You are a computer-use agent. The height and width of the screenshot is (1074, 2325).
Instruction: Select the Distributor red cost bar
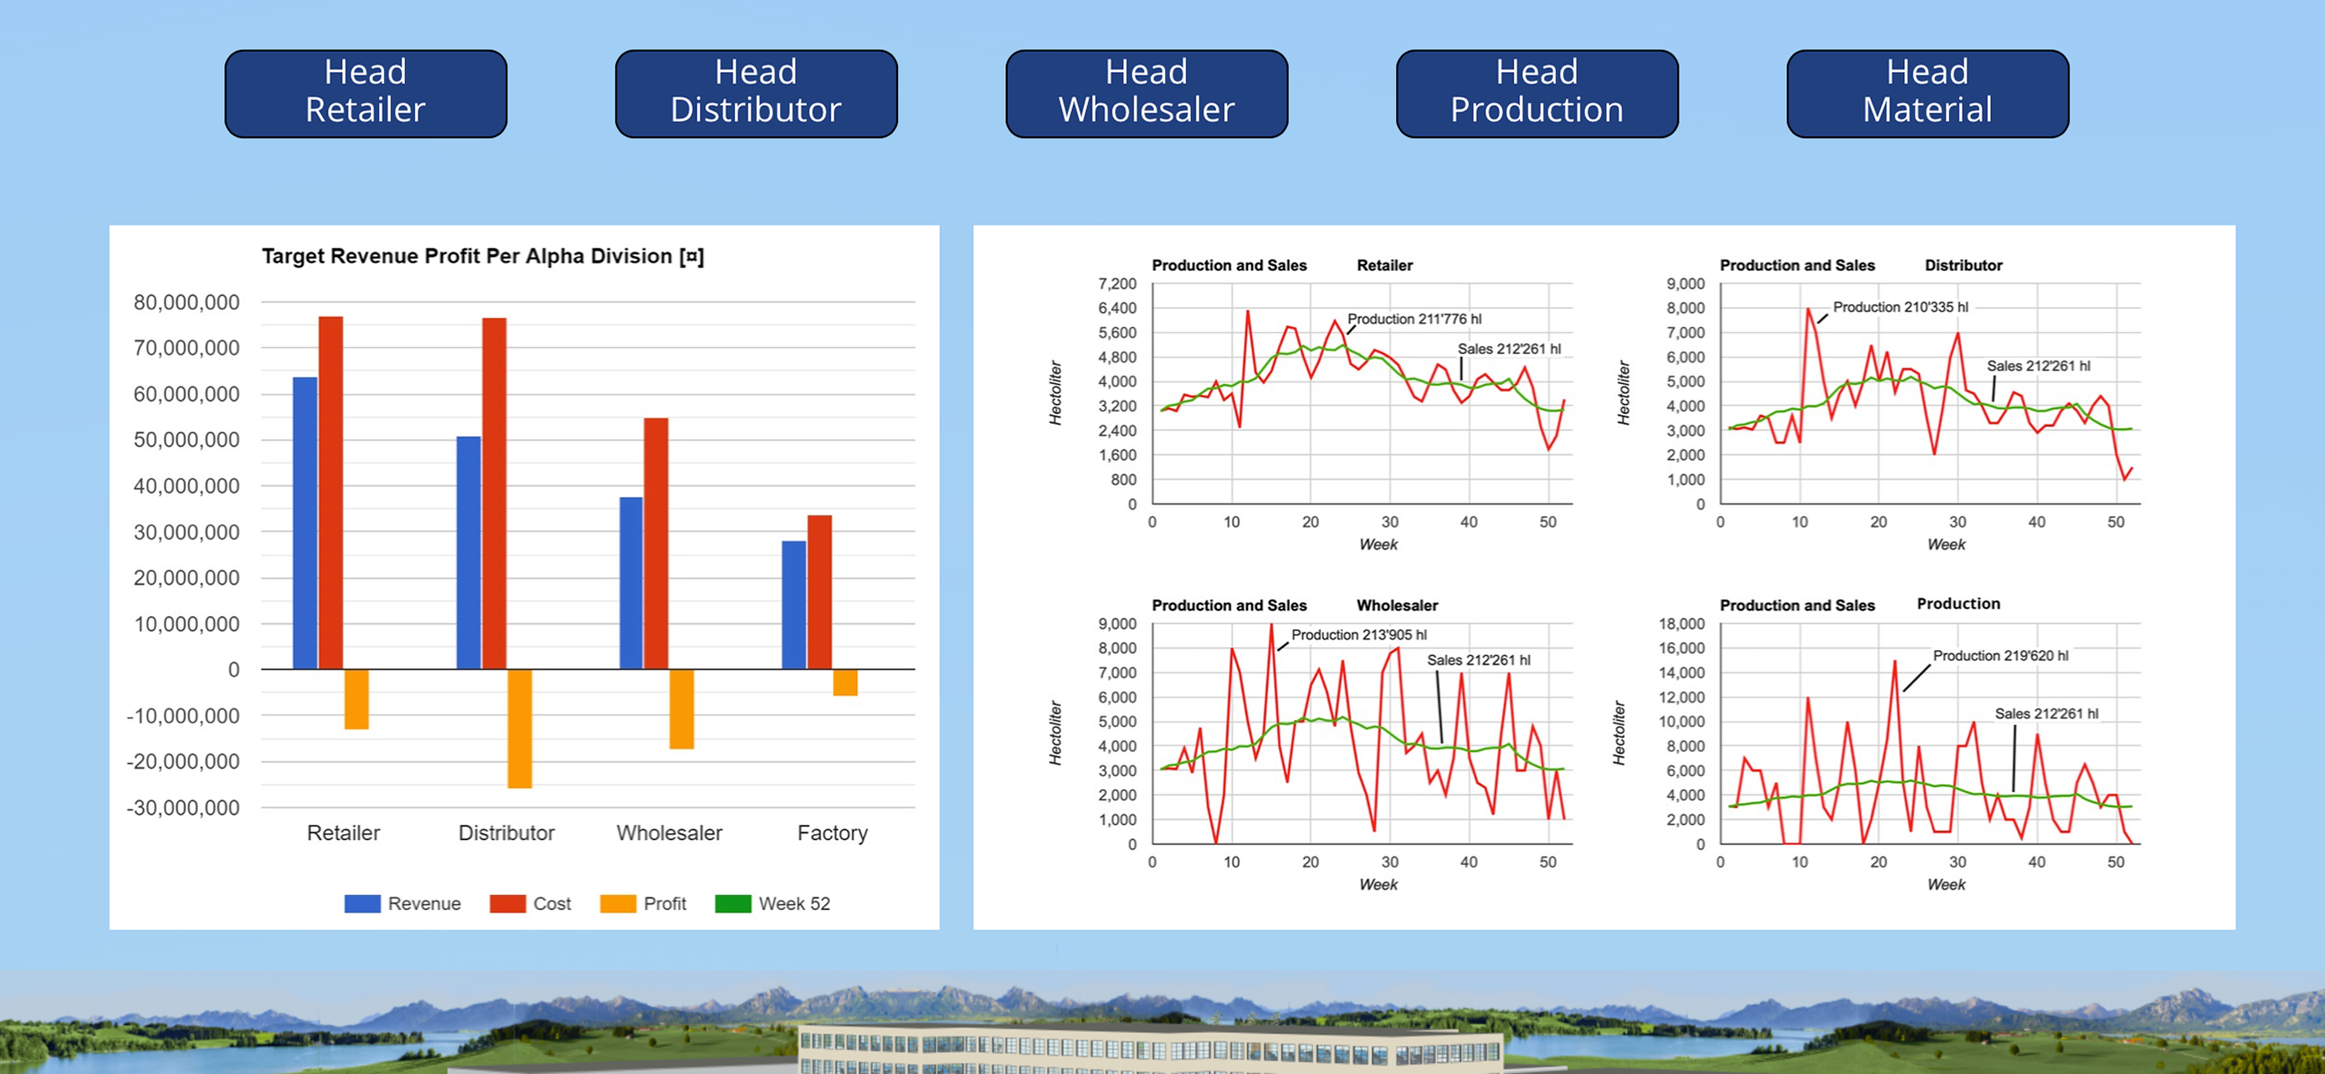[494, 494]
